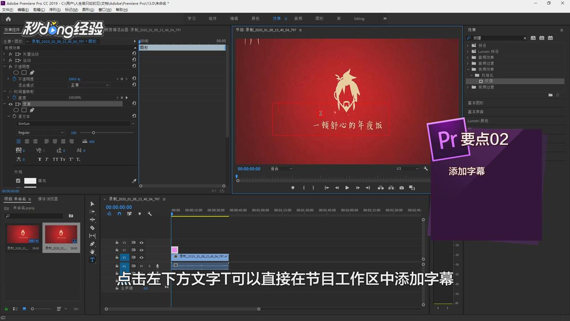
Task: Open the 序列(S) menu
Action: coord(55,10)
